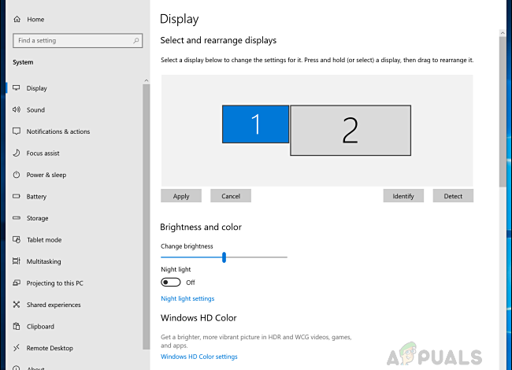Open Power & sleep settings

click(x=46, y=175)
